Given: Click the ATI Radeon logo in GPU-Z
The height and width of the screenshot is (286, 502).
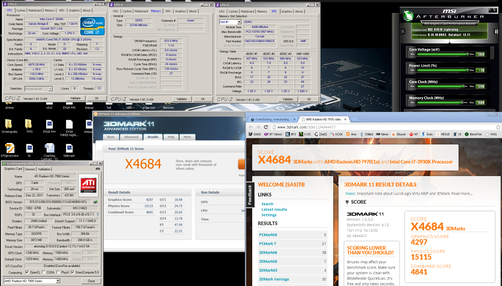Looking at the screenshot, I should coord(88,185).
